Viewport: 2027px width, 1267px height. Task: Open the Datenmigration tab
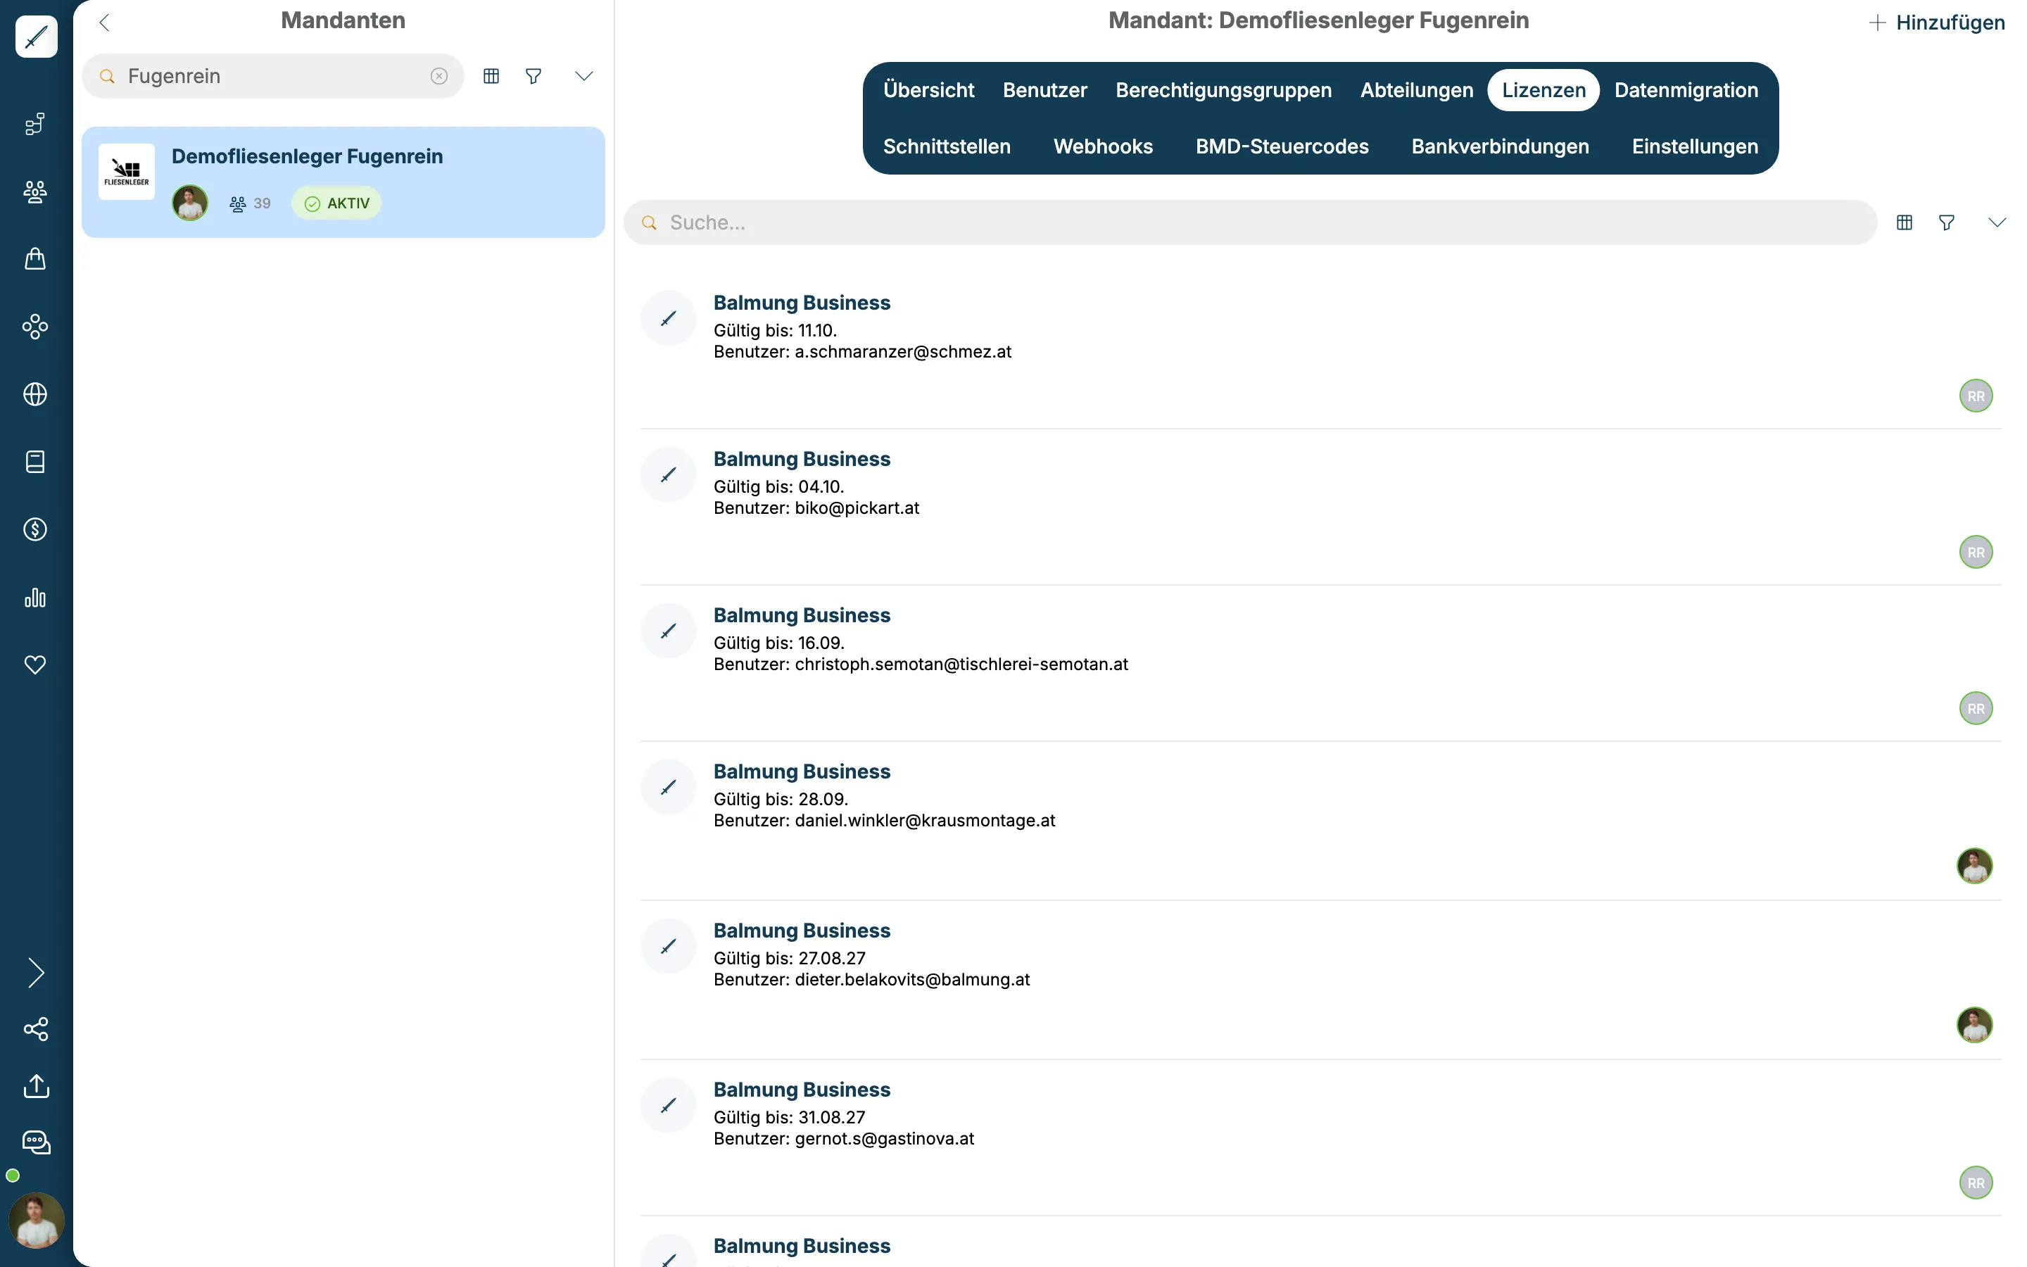pyautogui.click(x=1686, y=89)
